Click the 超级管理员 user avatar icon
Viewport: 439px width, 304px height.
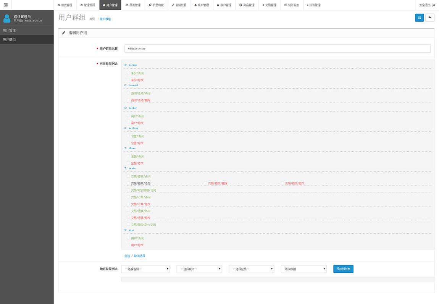click(7, 18)
